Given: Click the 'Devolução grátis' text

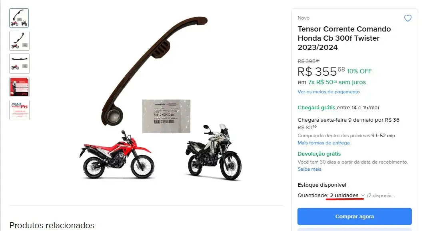Looking at the screenshot, I should pos(319,154).
